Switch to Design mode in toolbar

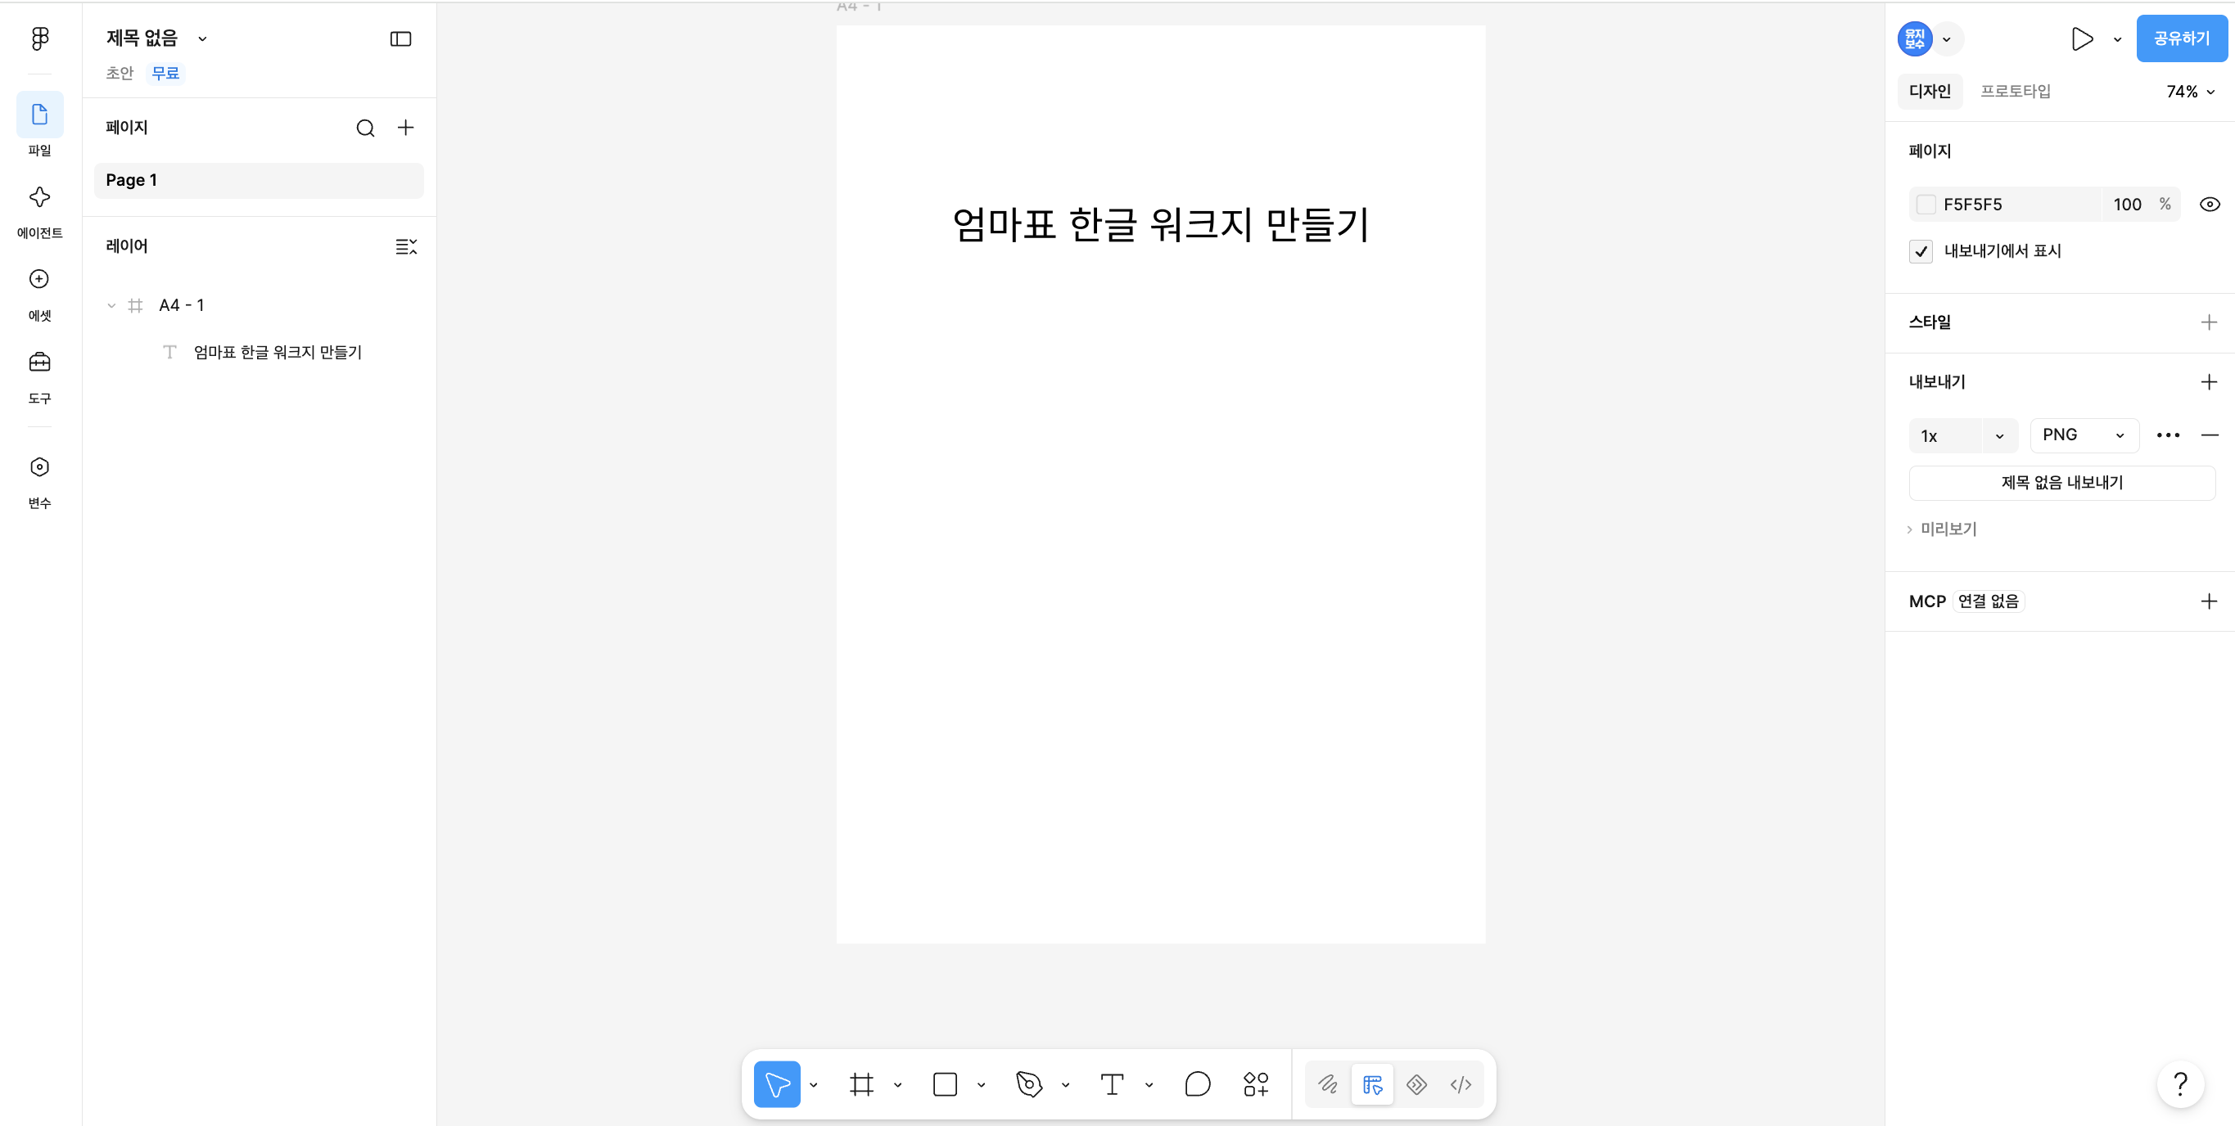pos(1373,1084)
